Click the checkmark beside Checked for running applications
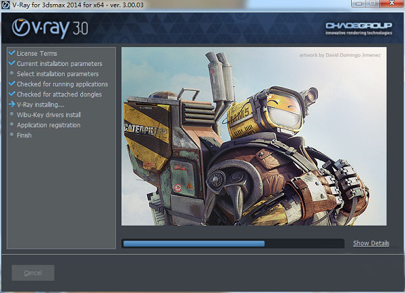The height and width of the screenshot is (293, 405). pyautogui.click(x=12, y=84)
